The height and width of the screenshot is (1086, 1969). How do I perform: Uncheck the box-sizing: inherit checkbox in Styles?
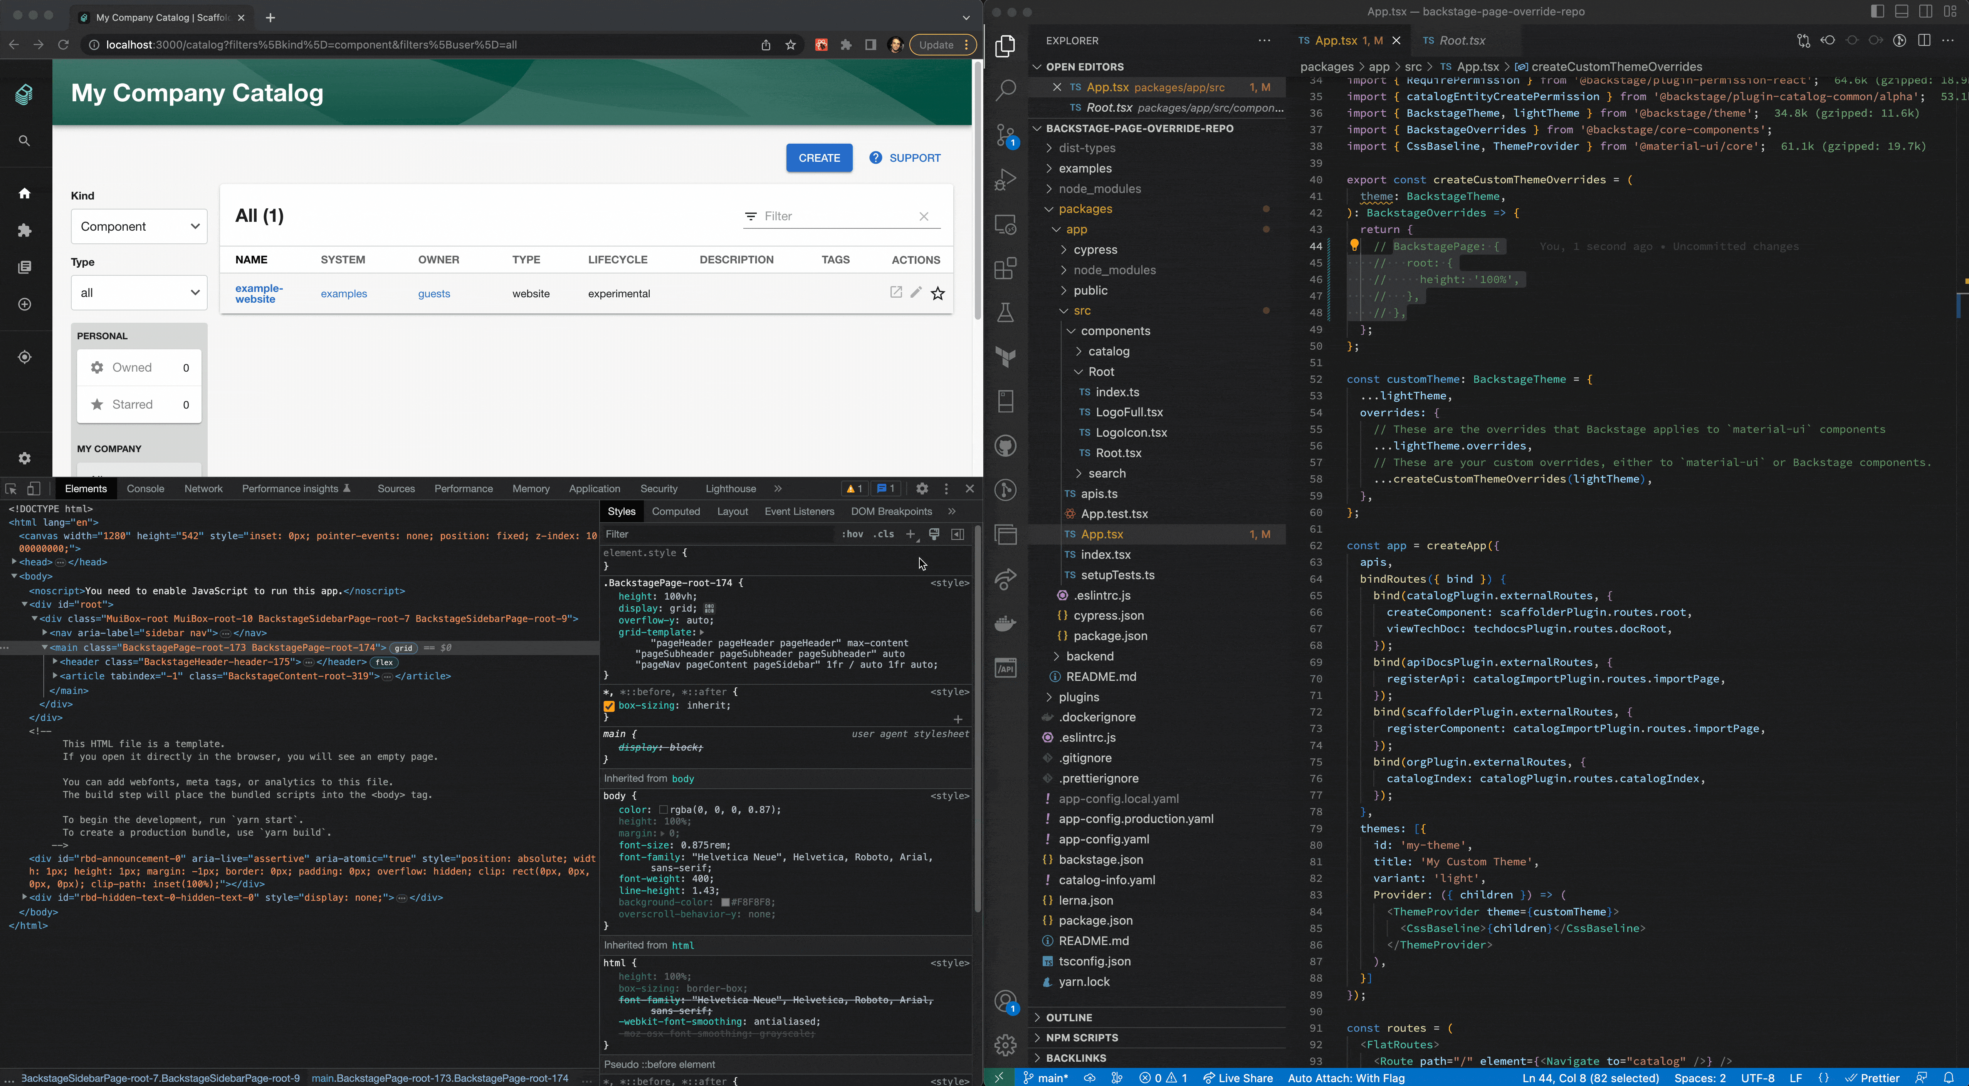pyautogui.click(x=609, y=706)
